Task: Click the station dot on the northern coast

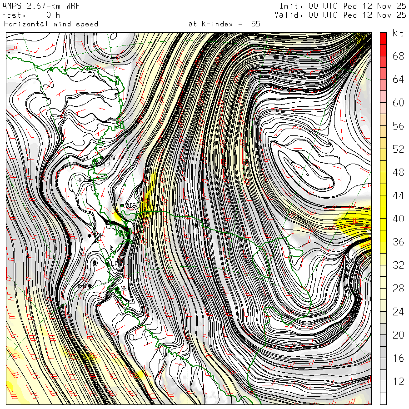Action: pos(117,94)
